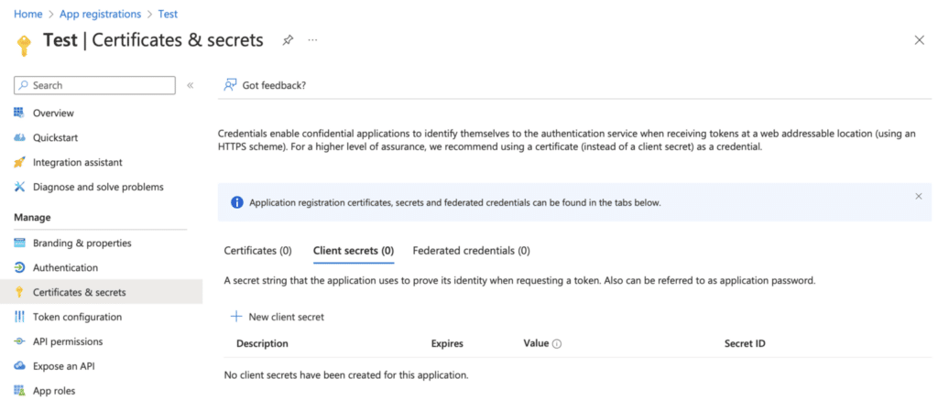Switch to the Certificates (0) tab
This screenshot has width=938, height=400.
(257, 251)
